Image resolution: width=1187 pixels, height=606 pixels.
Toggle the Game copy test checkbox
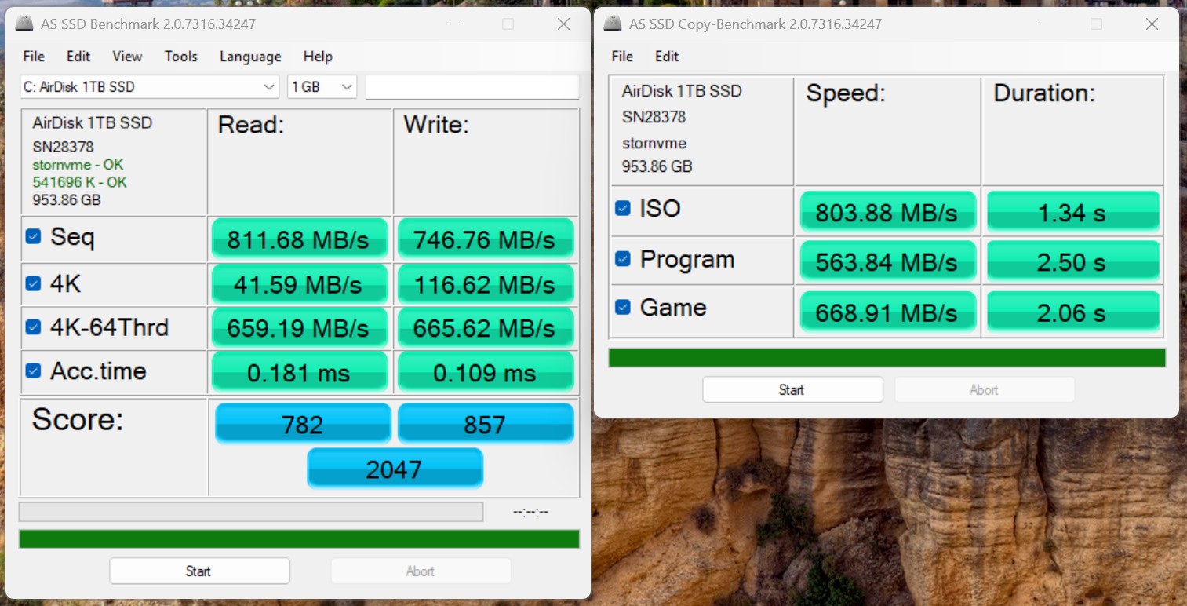(622, 307)
